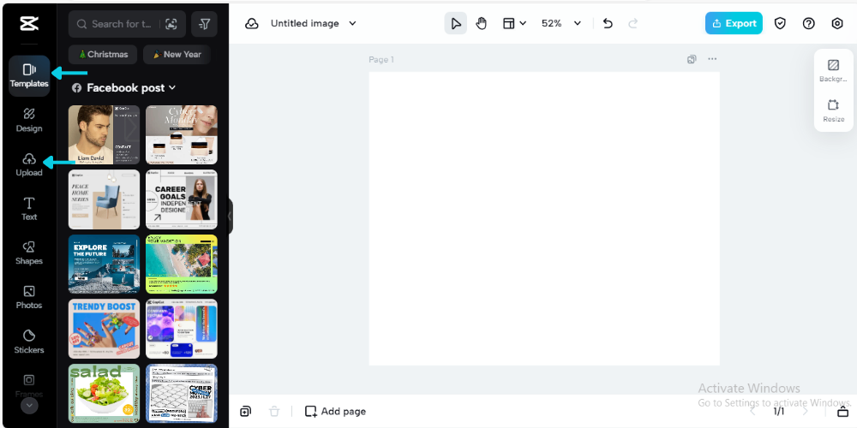Open the Templates sidebar tab
The width and height of the screenshot is (857, 428).
pos(29,76)
